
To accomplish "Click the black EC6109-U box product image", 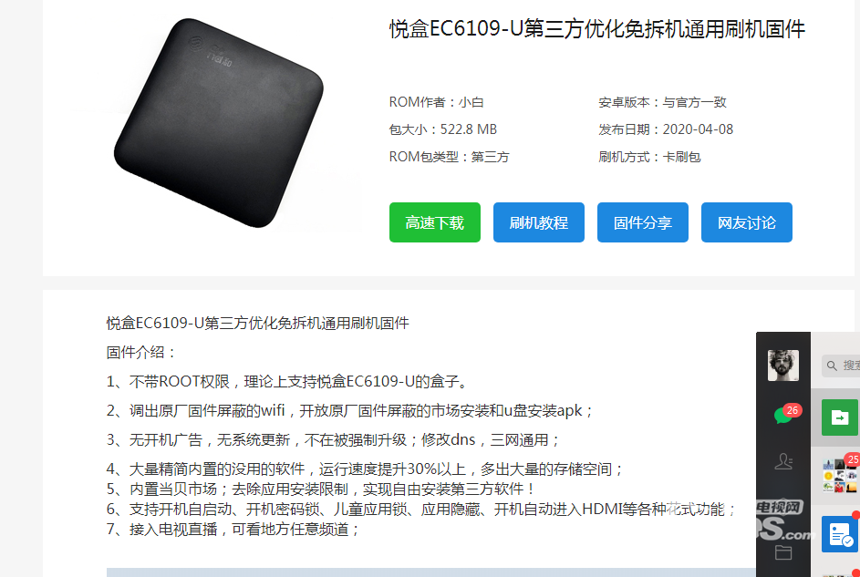I will (x=218, y=122).
